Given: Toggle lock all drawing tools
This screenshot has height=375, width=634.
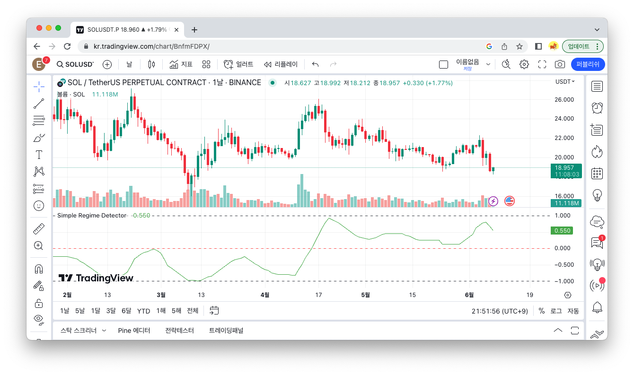Looking at the screenshot, I should pyautogui.click(x=39, y=303).
